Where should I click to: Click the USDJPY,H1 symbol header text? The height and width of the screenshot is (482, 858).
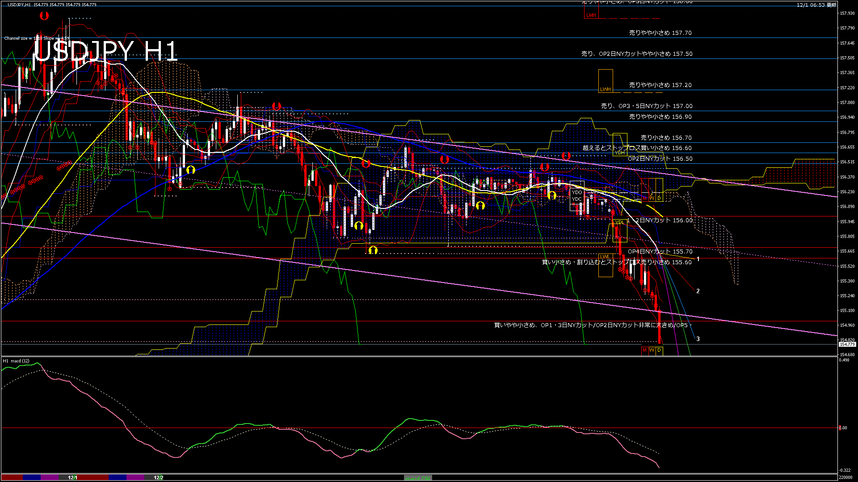click(x=19, y=4)
